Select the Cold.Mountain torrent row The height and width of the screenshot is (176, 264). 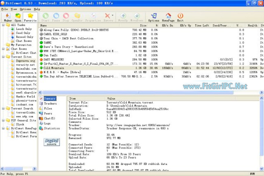point(51,68)
